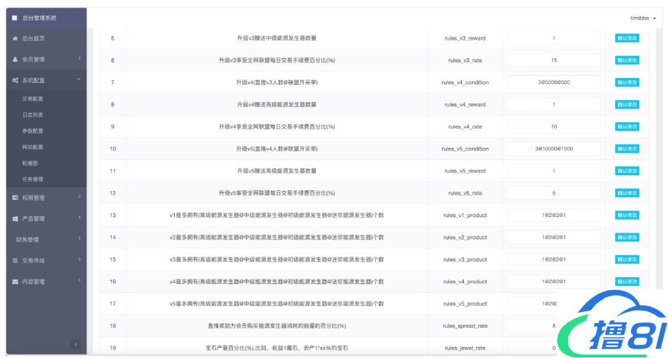
Task: Click the envelope icon beside 内容管理
Action: click(15, 281)
